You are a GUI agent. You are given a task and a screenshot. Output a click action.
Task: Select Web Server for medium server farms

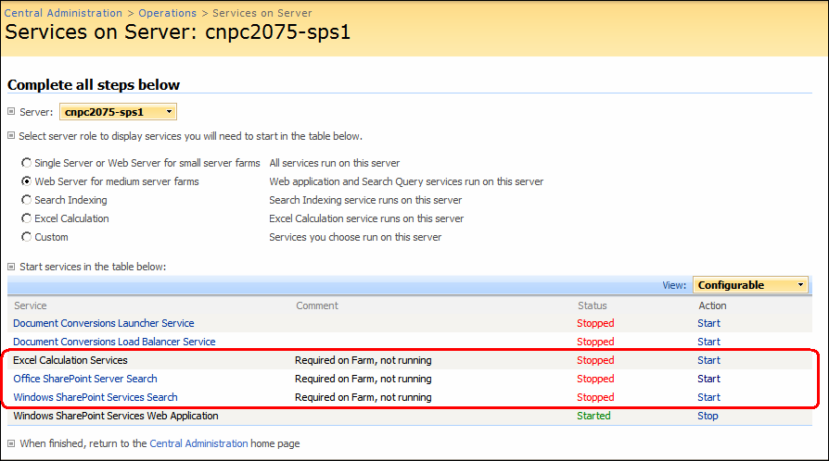(26, 181)
